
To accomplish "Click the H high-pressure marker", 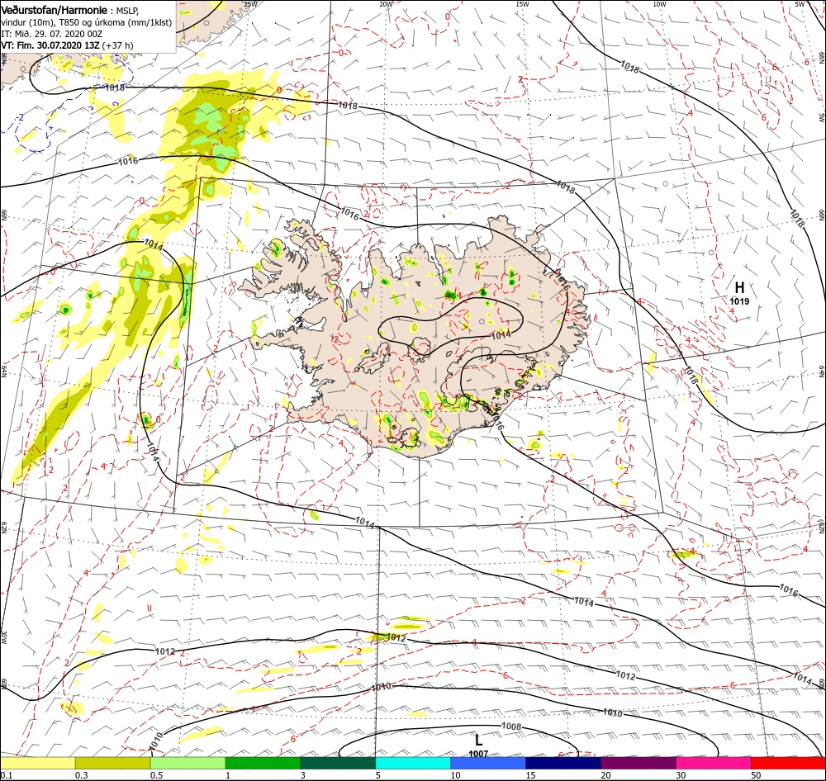I will pos(739,287).
